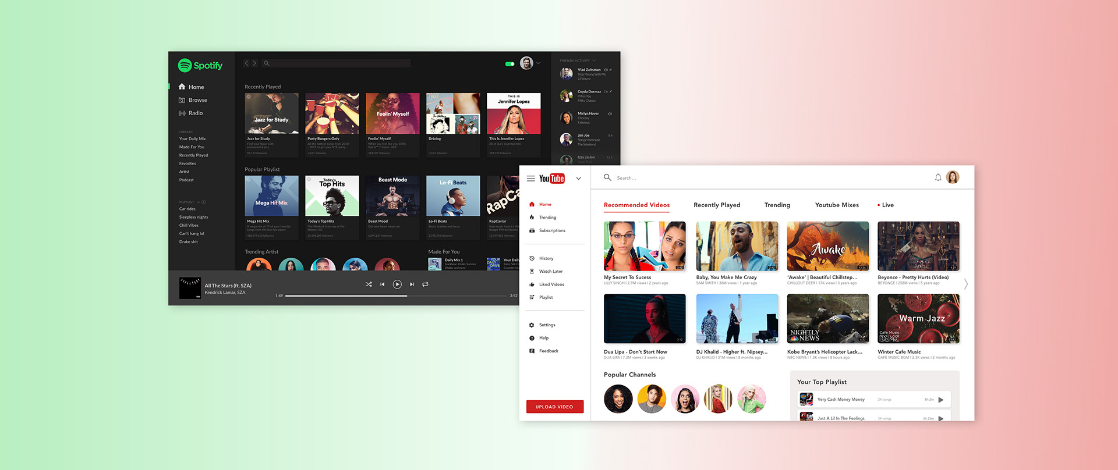Click the Spotify search magnifier icon

coord(266,63)
